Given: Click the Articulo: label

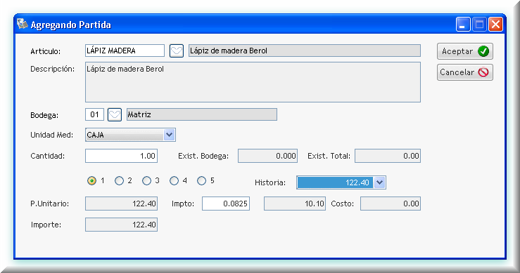Looking at the screenshot, I should (x=46, y=51).
